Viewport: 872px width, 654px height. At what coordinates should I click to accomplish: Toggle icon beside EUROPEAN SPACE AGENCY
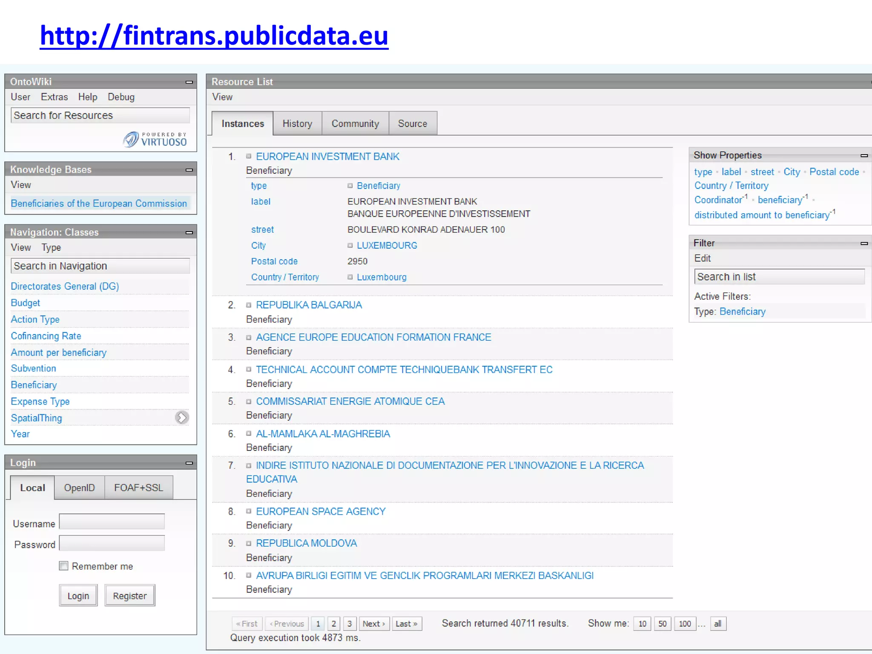pyautogui.click(x=249, y=511)
